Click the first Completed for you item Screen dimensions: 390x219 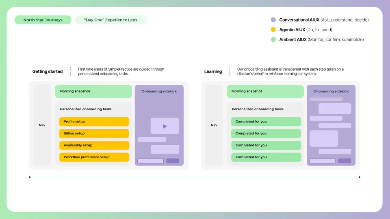(266, 122)
